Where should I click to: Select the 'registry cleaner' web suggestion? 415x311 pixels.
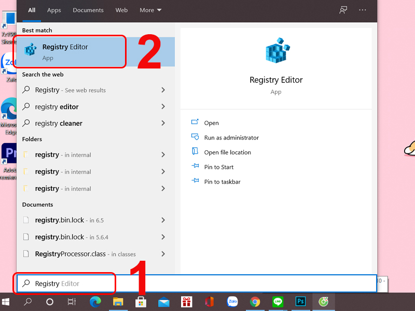click(95, 123)
